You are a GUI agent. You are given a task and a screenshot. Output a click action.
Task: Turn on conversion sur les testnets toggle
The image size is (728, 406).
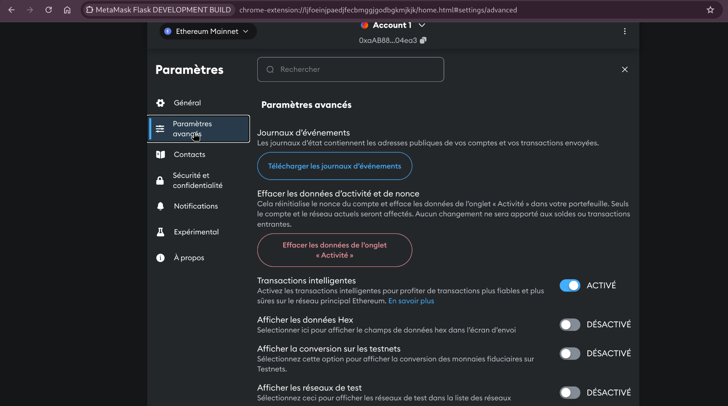[570, 354]
